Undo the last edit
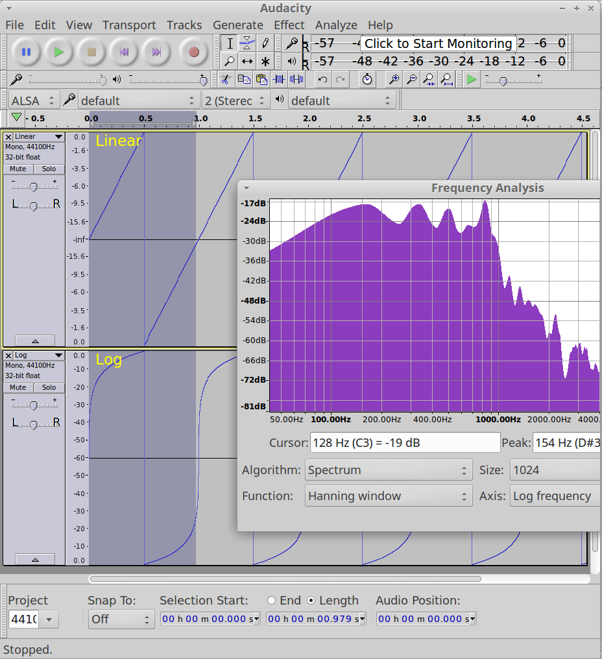 pyautogui.click(x=322, y=79)
